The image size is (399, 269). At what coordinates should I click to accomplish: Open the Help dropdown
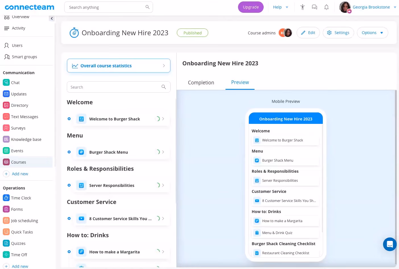coord(280,7)
